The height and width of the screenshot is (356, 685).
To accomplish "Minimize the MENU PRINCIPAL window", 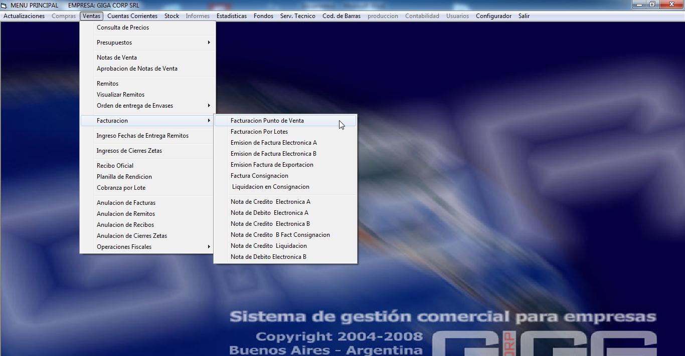I will pos(639,5).
